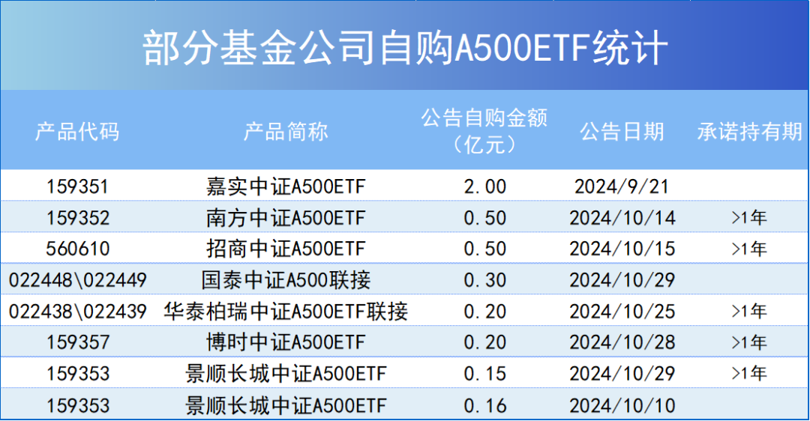Select the 博时中证A500ETF name cell

pyautogui.click(x=286, y=342)
